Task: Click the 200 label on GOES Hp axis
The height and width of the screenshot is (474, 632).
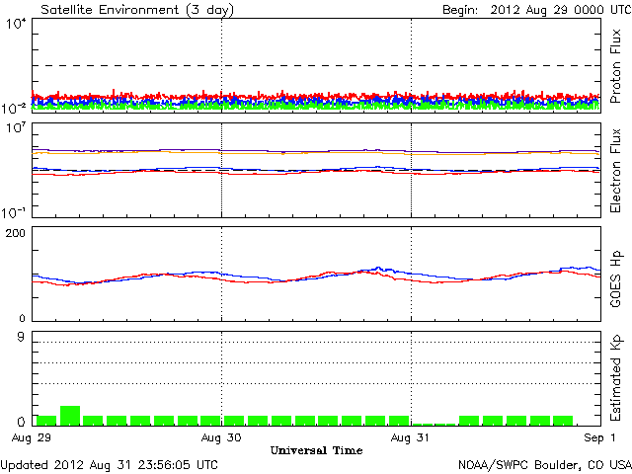Action: 15,233
